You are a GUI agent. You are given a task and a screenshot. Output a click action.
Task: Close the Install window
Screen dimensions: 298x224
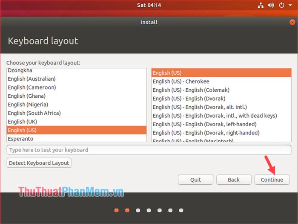[292, 22]
